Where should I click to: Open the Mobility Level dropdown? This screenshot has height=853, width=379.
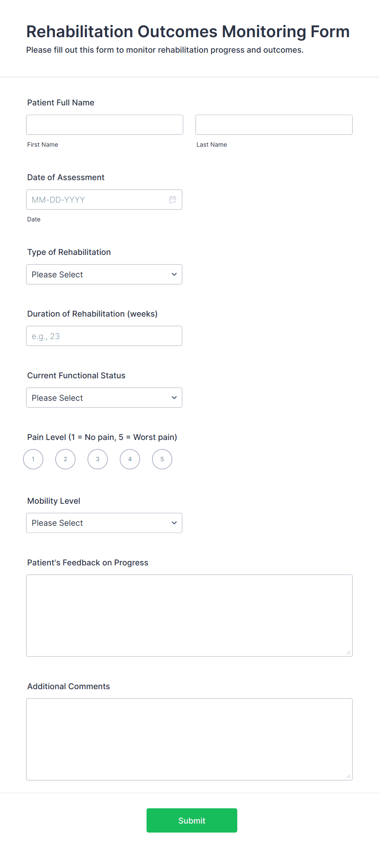(x=104, y=523)
